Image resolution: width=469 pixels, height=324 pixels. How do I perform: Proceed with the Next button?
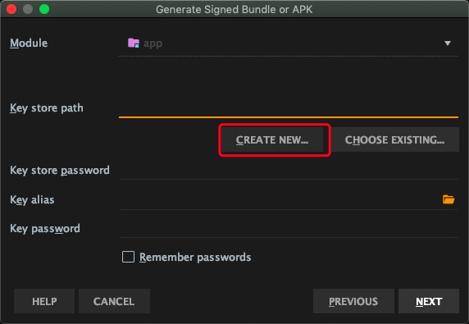429,301
